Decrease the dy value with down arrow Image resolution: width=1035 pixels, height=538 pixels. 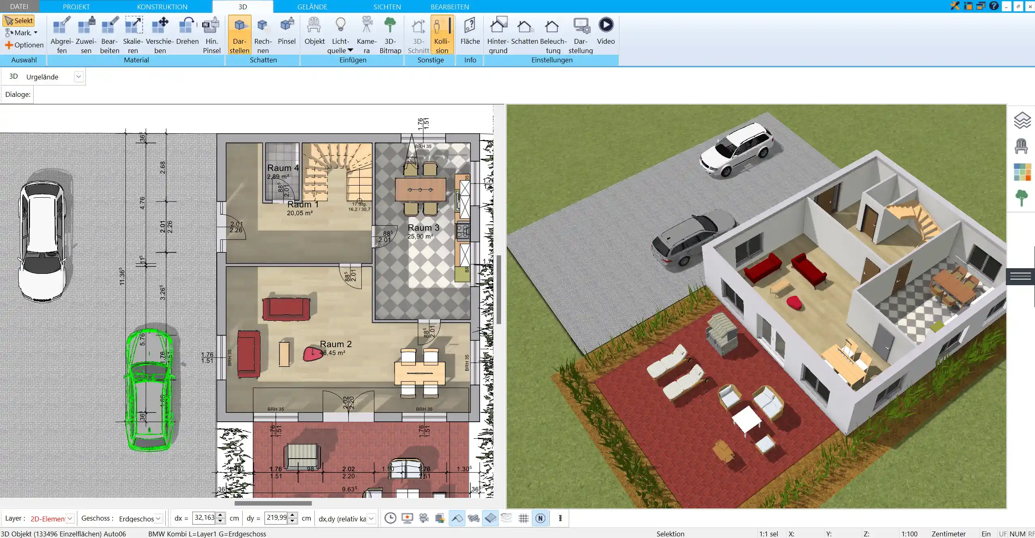click(292, 521)
